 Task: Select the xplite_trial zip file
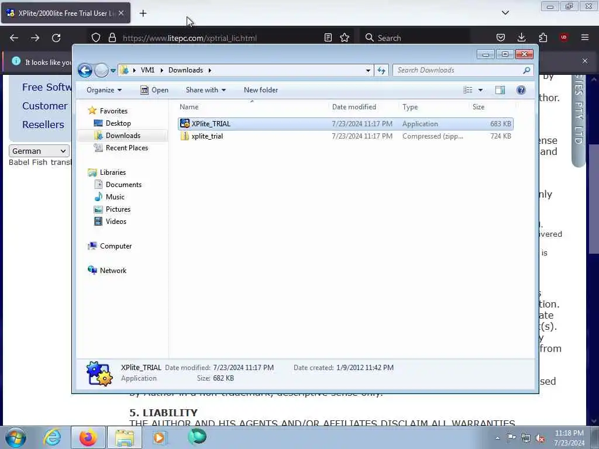(345, 136)
